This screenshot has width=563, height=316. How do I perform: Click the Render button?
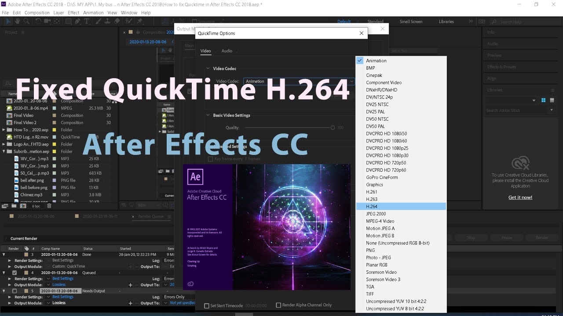click(542, 237)
